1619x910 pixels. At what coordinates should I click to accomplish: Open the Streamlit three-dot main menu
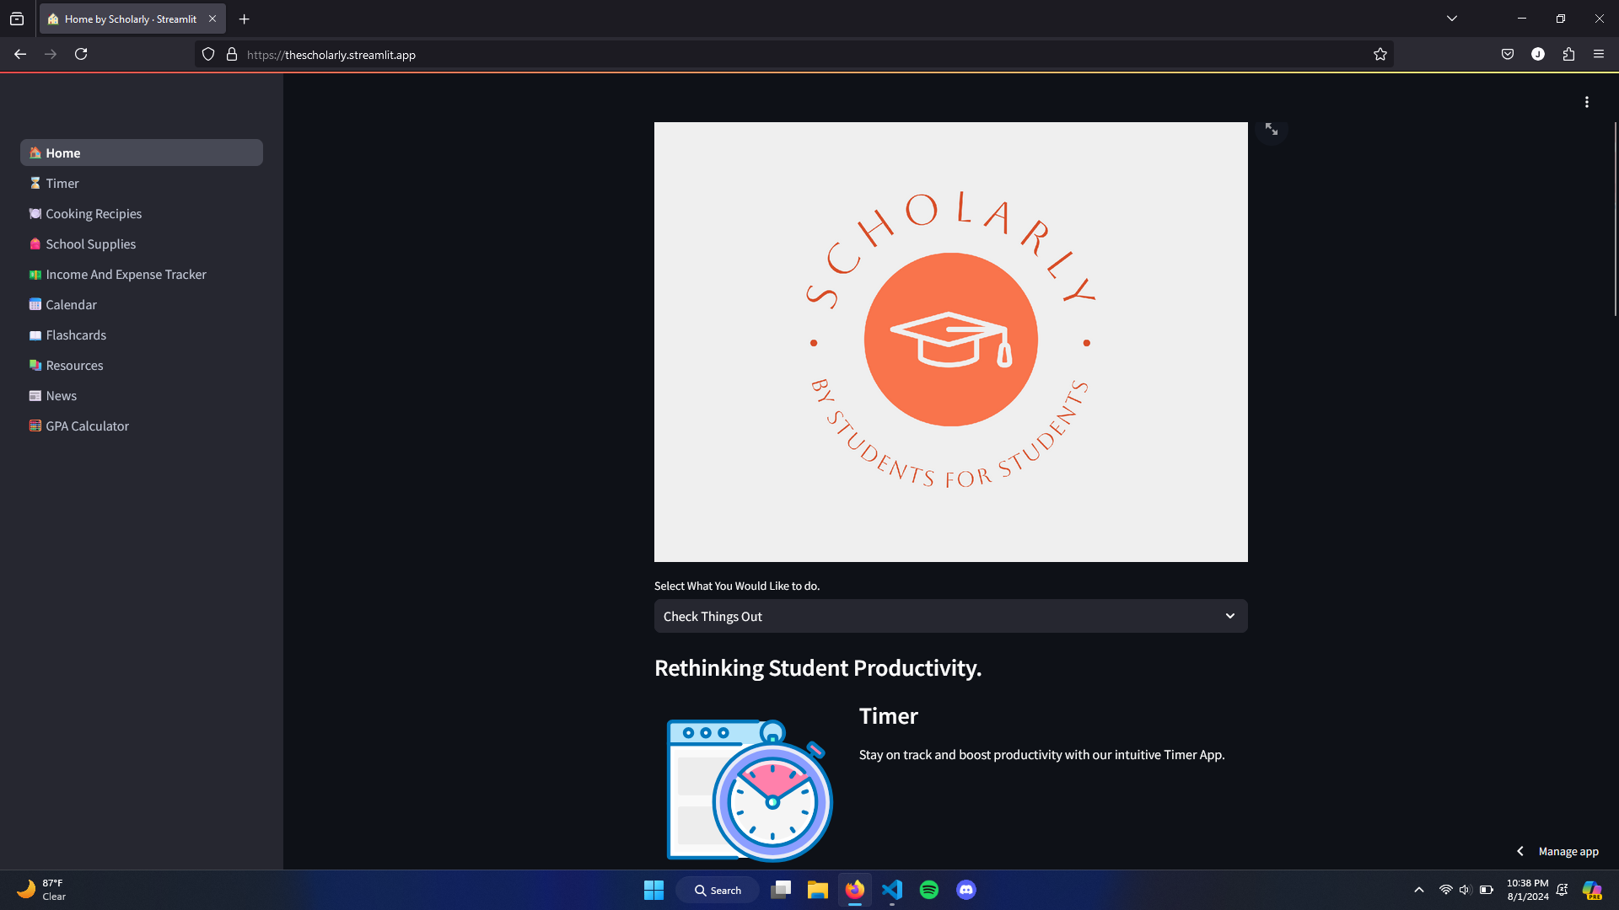pos(1586,102)
